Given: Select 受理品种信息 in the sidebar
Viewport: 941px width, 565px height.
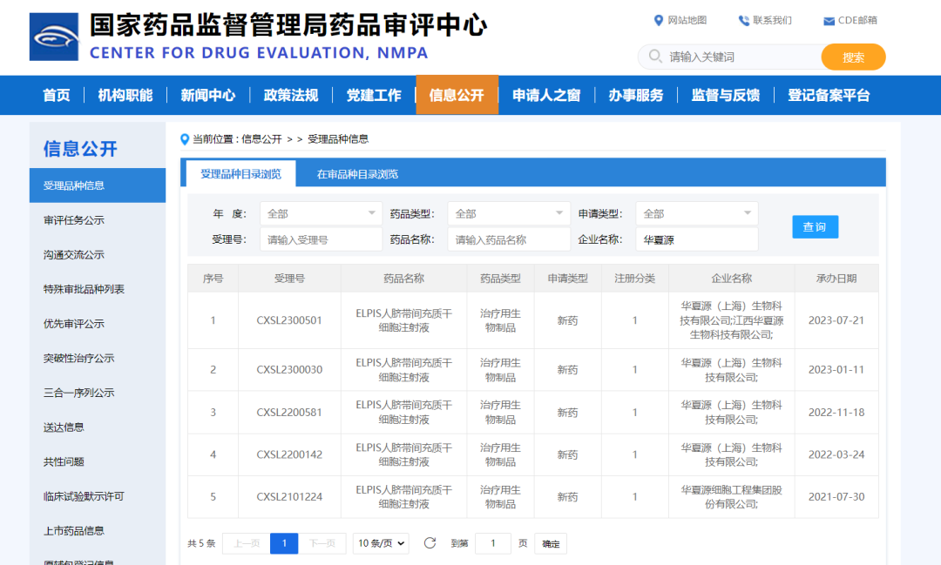Looking at the screenshot, I should [98, 185].
